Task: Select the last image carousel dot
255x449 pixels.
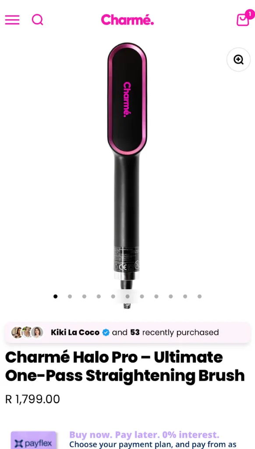Action: (199, 296)
